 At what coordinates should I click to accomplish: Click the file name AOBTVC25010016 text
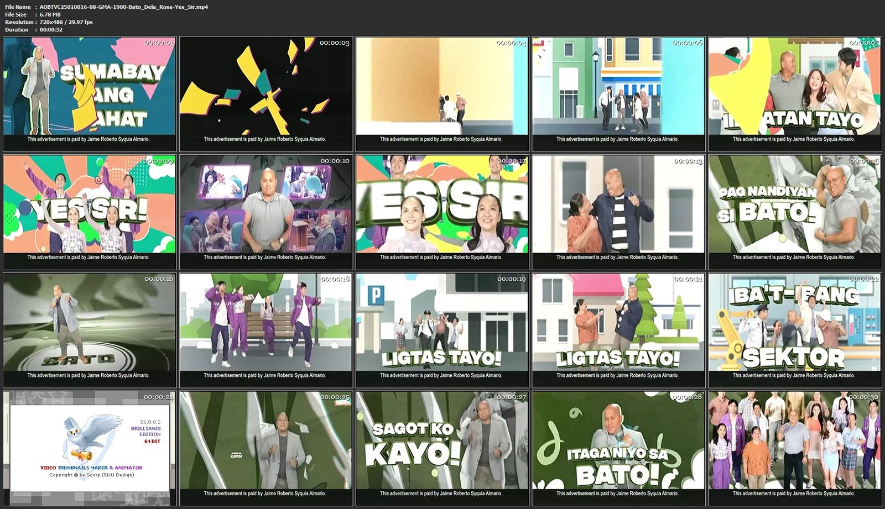(124, 7)
